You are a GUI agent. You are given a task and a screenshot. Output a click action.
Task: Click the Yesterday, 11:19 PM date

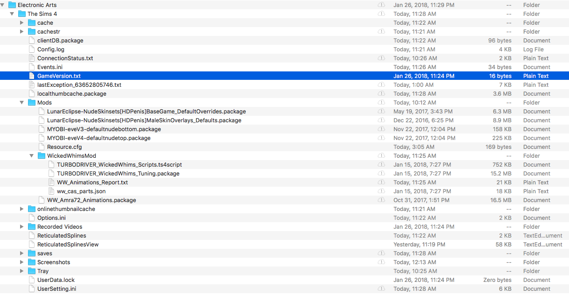coord(419,245)
